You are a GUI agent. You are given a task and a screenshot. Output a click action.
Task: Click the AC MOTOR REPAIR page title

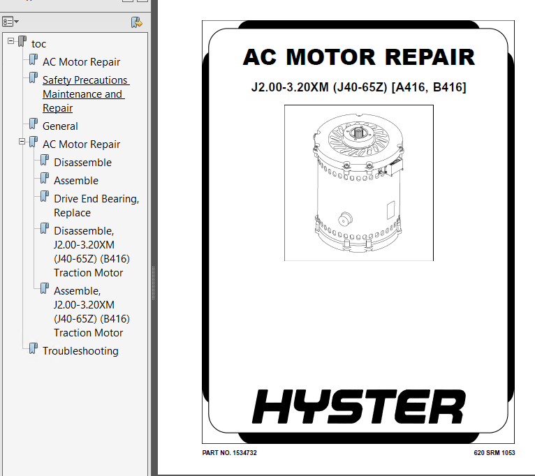coord(358,57)
